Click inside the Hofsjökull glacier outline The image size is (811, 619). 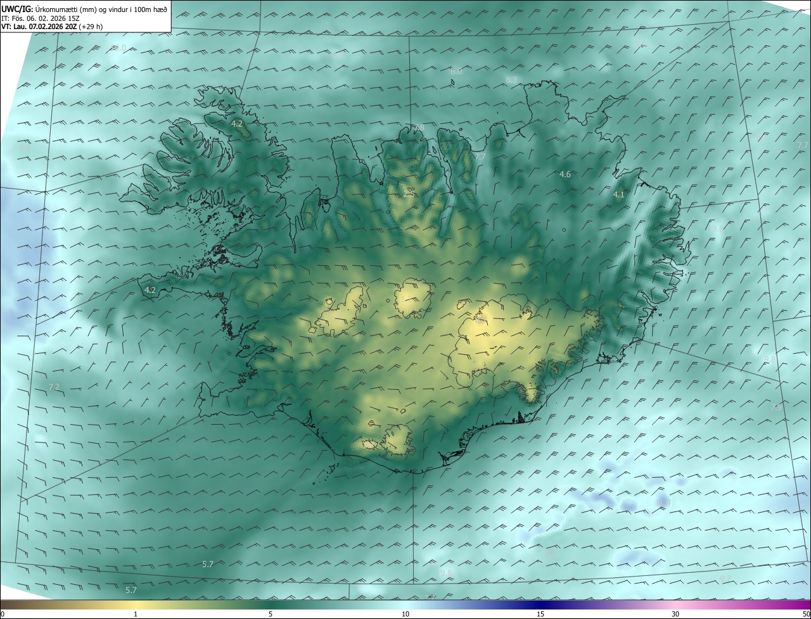pos(414,299)
